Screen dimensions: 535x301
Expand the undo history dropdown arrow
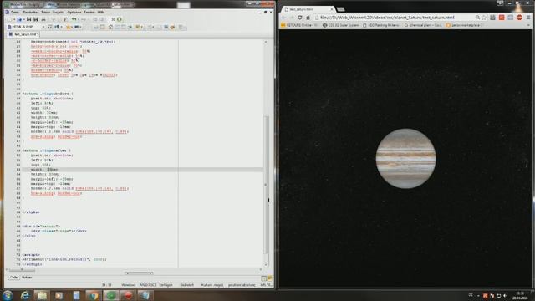pos(79,19)
